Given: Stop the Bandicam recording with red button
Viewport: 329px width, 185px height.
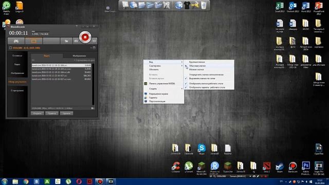Looking at the screenshot, I should pyautogui.click(x=85, y=38).
